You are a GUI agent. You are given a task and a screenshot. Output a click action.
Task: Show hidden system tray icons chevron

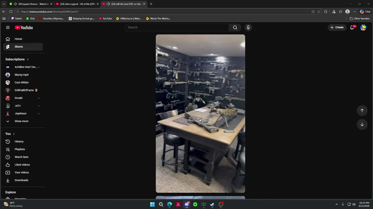point(337,204)
